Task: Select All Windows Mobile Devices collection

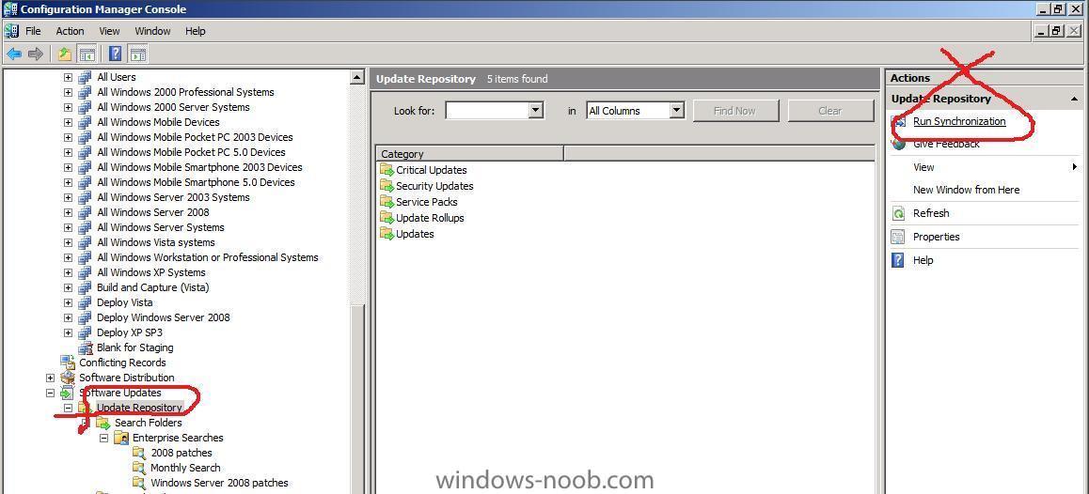Action: (158, 122)
